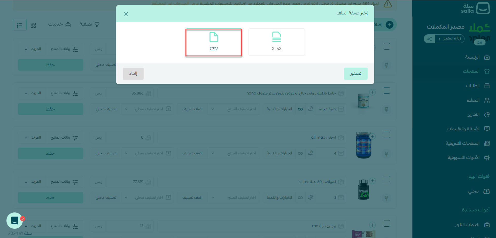496x238 pixels.
Task: Switch to grid view layout
Action: pyautogui.click(x=33, y=25)
